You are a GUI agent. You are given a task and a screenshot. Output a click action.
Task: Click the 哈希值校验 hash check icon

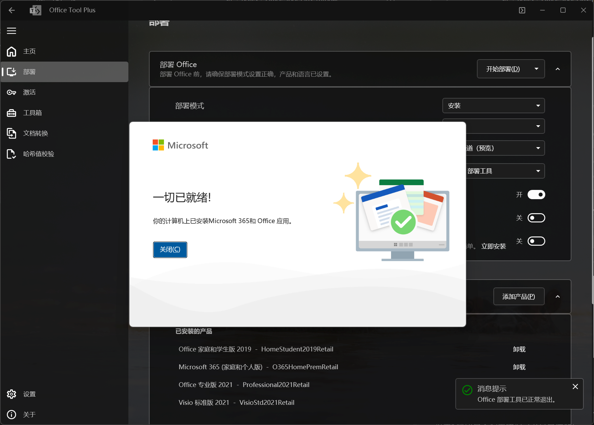12,154
